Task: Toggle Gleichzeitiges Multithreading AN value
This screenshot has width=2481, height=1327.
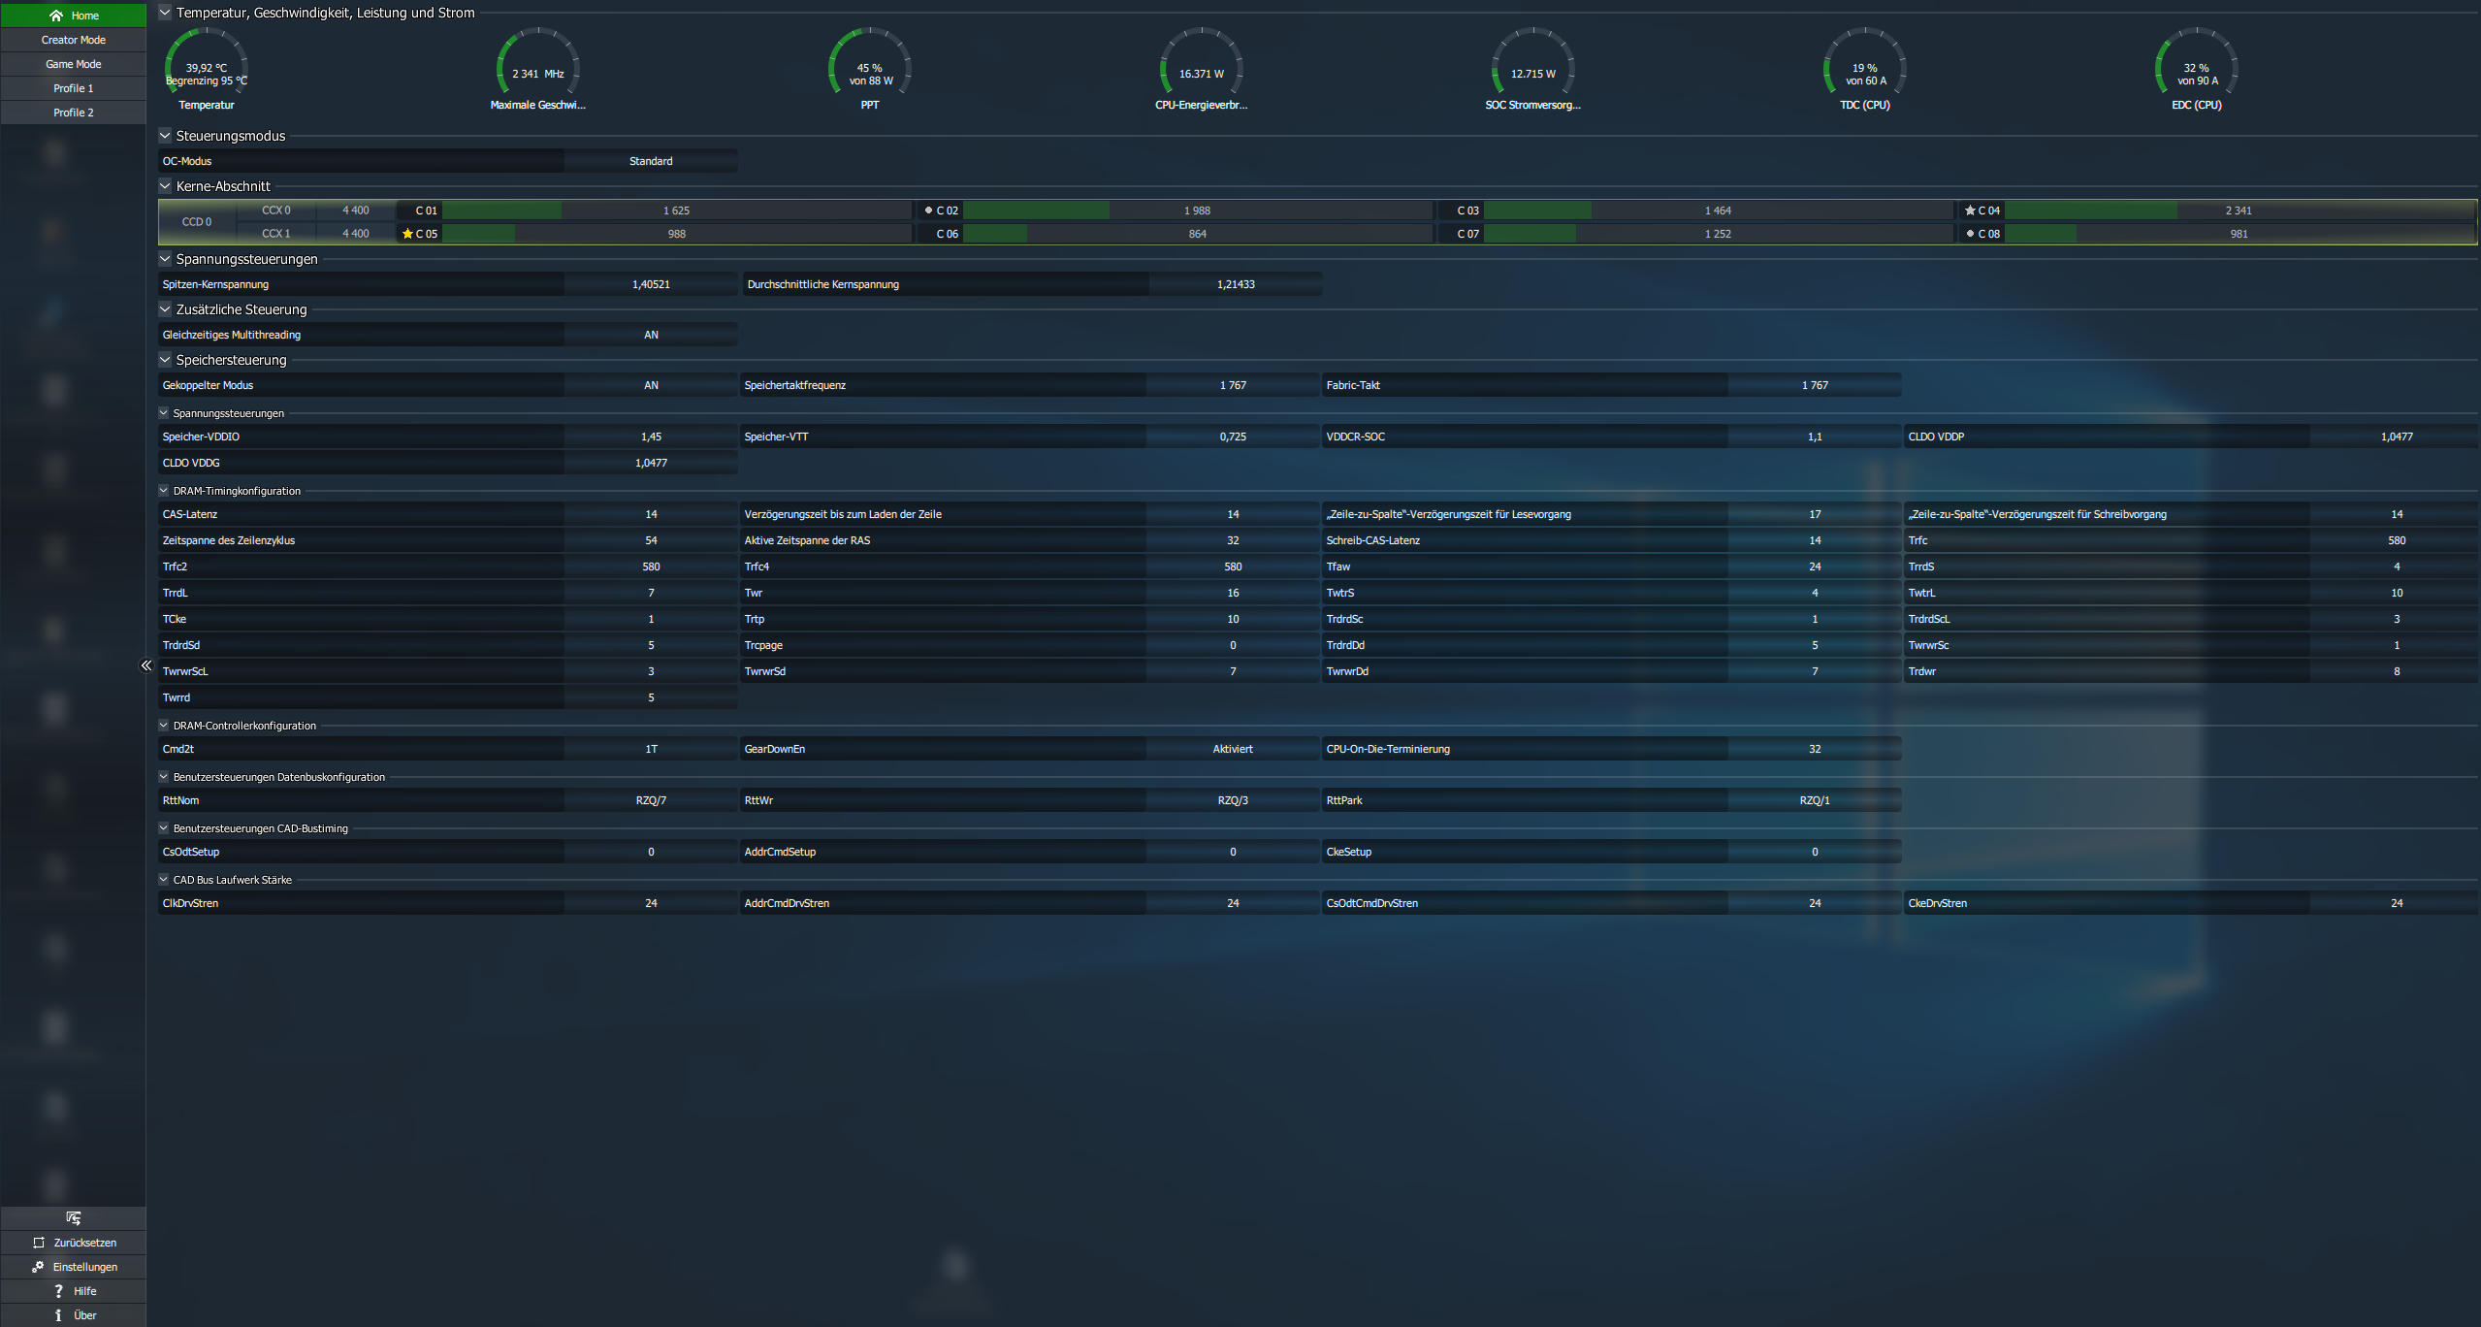Action: [651, 335]
